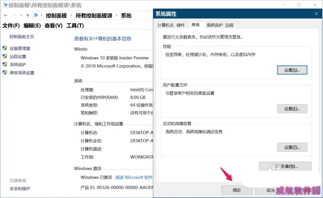The width and height of the screenshot is (323, 198).
Task: Click the 工作组 label
Action: (87, 157)
